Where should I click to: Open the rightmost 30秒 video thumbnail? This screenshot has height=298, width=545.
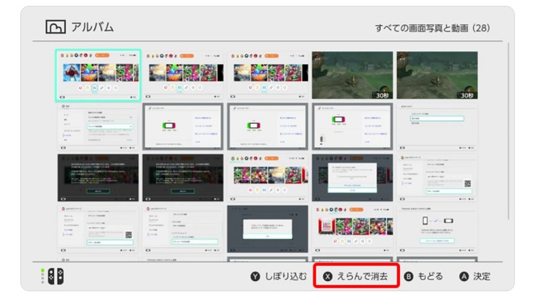click(x=437, y=76)
